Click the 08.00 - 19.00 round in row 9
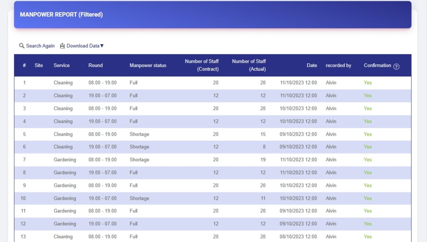This screenshot has width=427, height=242. [x=103, y=185]
